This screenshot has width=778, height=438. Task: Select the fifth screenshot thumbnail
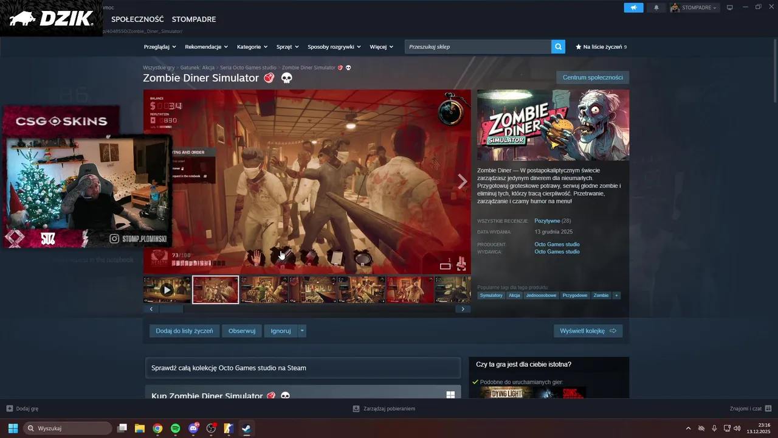tap(361, 290)
